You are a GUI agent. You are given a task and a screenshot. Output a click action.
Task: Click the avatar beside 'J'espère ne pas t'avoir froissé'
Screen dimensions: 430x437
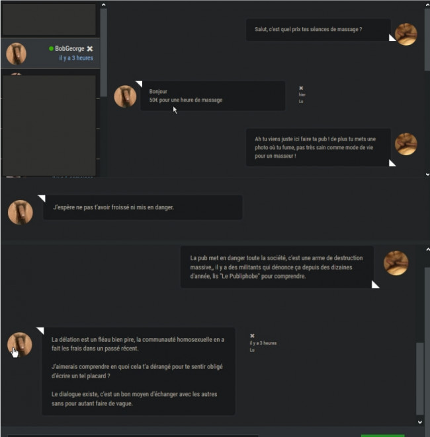point(21,213)
